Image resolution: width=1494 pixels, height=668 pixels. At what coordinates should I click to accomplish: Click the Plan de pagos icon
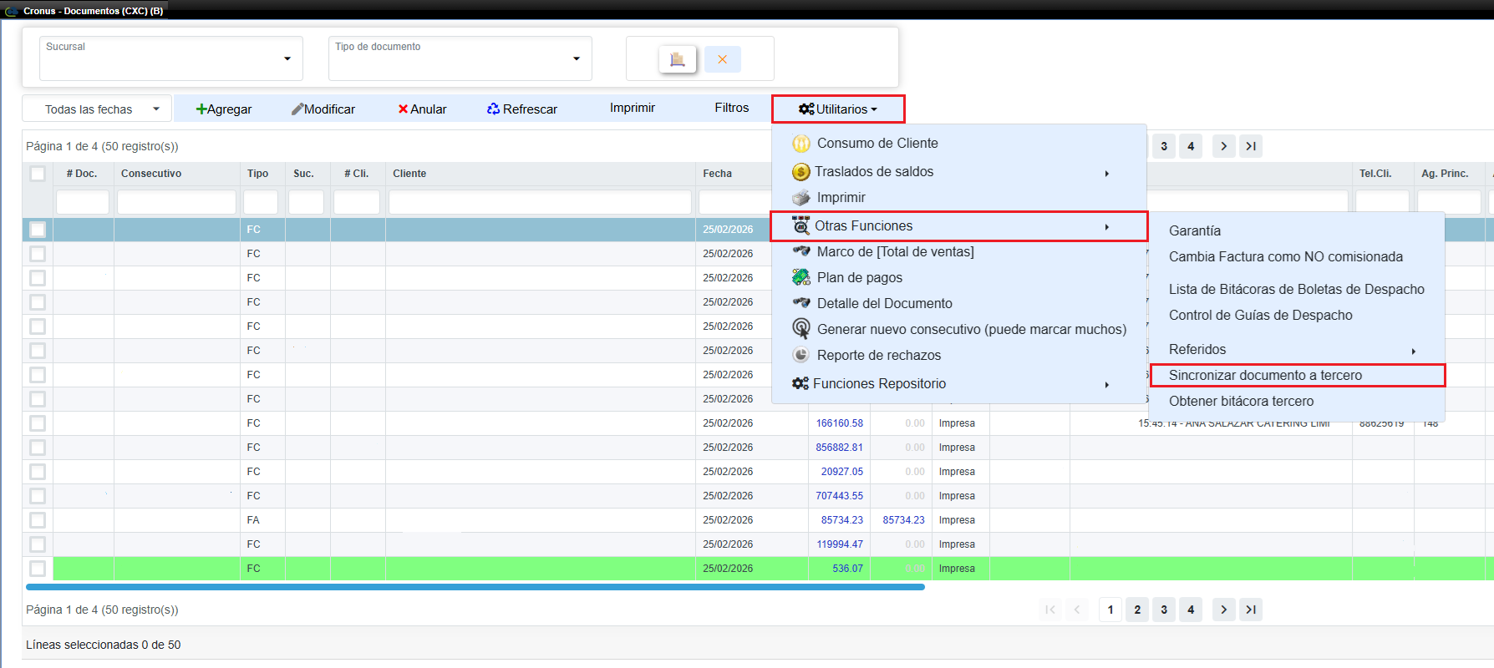coord(800,277)
